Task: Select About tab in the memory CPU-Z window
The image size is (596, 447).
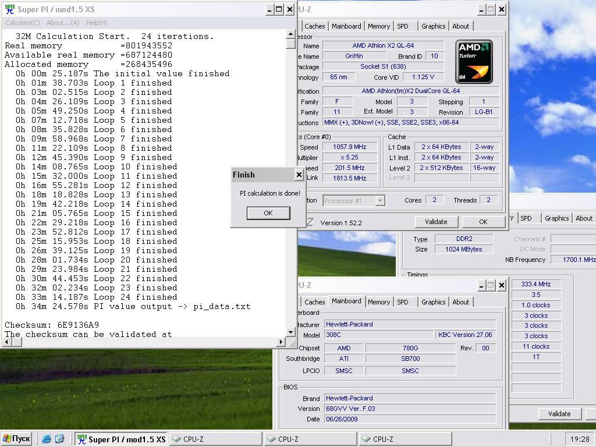Action: (x=584, y=218)
